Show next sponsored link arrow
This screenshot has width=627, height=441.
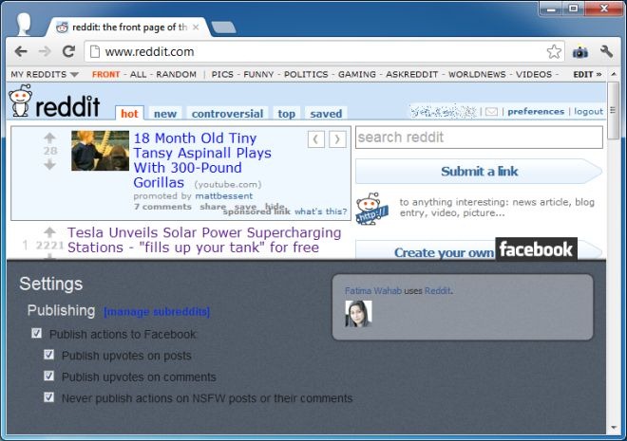[x=337, y=139]
